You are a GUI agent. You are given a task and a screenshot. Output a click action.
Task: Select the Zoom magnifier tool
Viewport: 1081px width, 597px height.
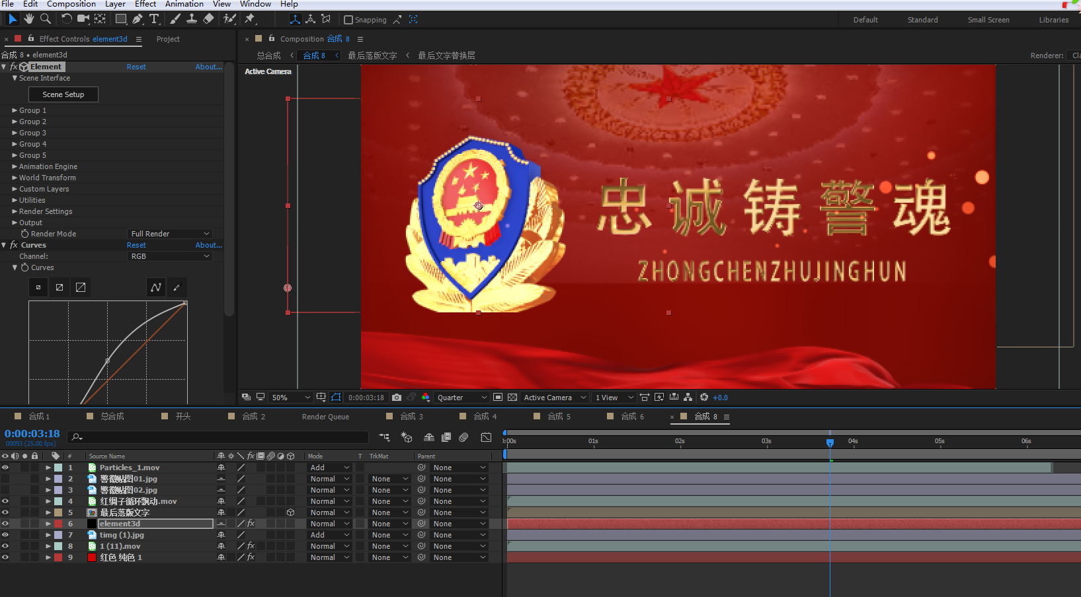[x=46, y=19]
